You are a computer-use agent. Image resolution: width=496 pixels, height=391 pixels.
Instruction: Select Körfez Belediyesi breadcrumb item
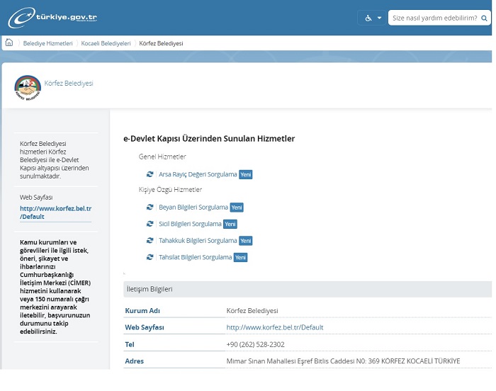coord(161,43)
